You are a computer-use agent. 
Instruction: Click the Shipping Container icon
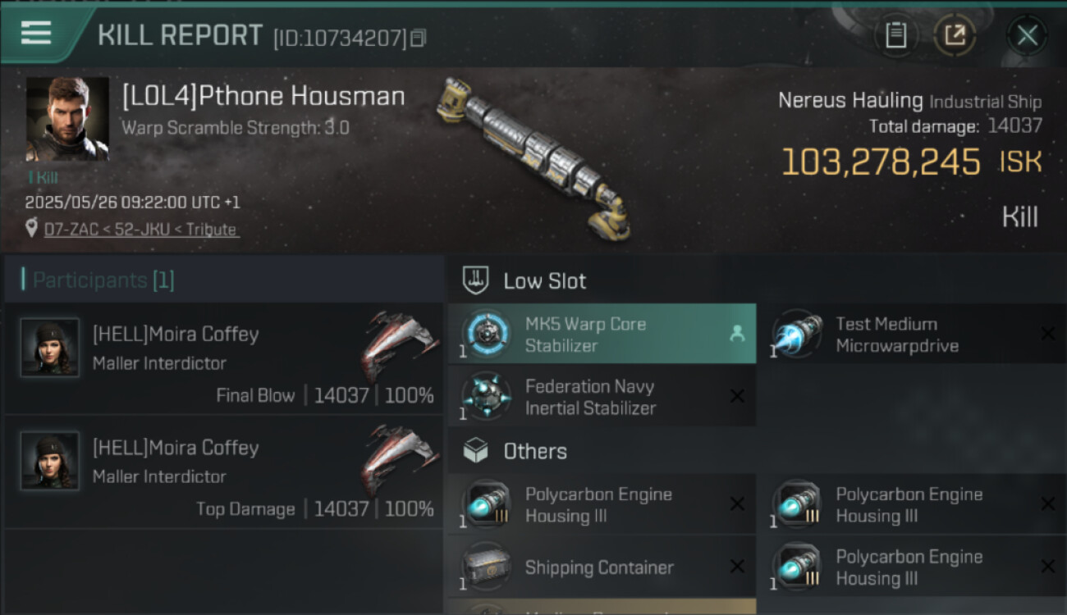486,567
